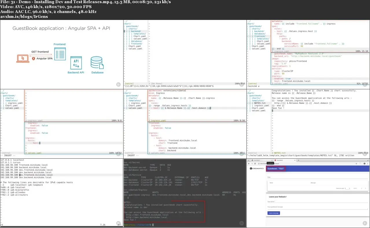
Task: Open the /etc/hosts file thumbnail
Action: pyautogui.click(x=62, y=193)
